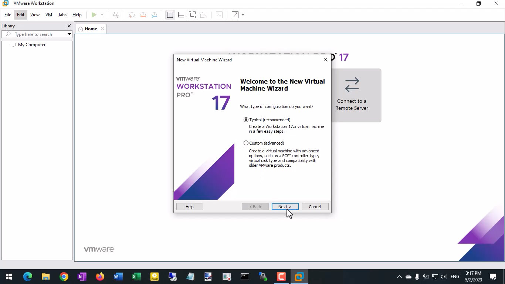Open the VM menu
Screen dimensions: 505x284
(49, 15)
